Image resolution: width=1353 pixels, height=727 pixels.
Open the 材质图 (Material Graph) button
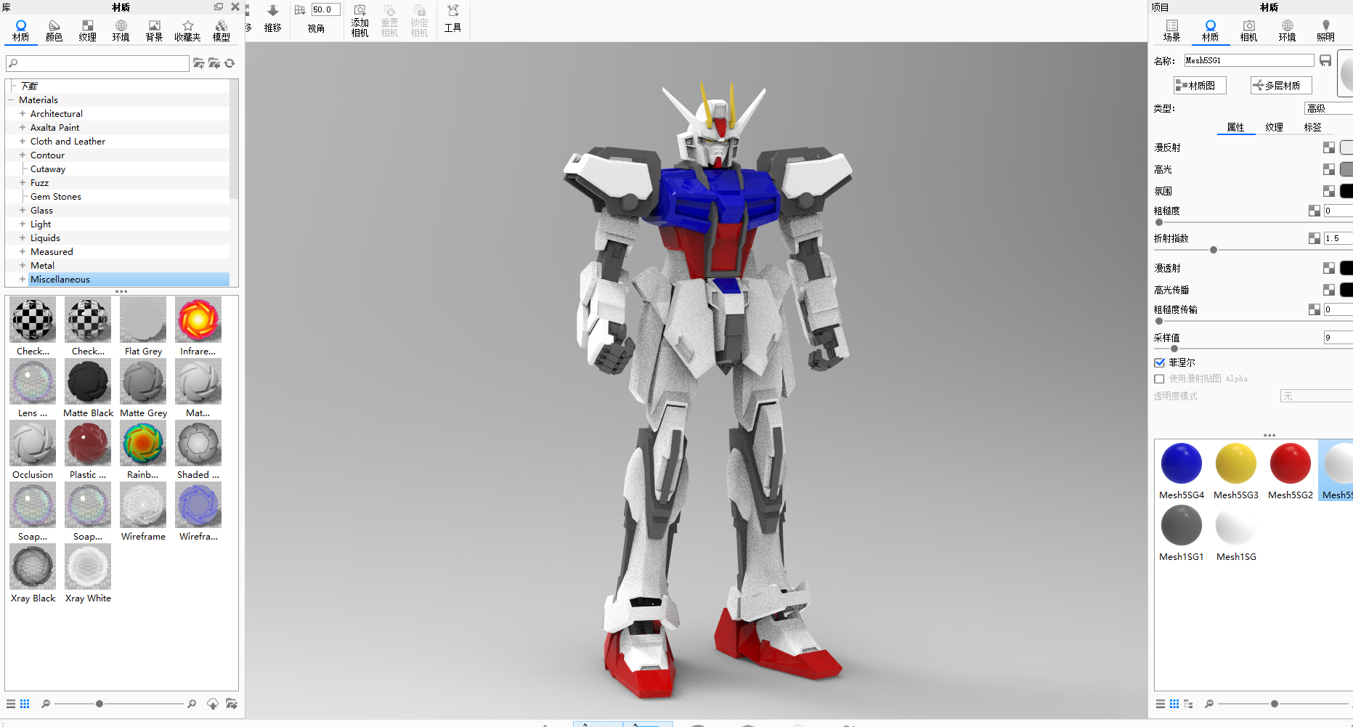point(1200,85)
